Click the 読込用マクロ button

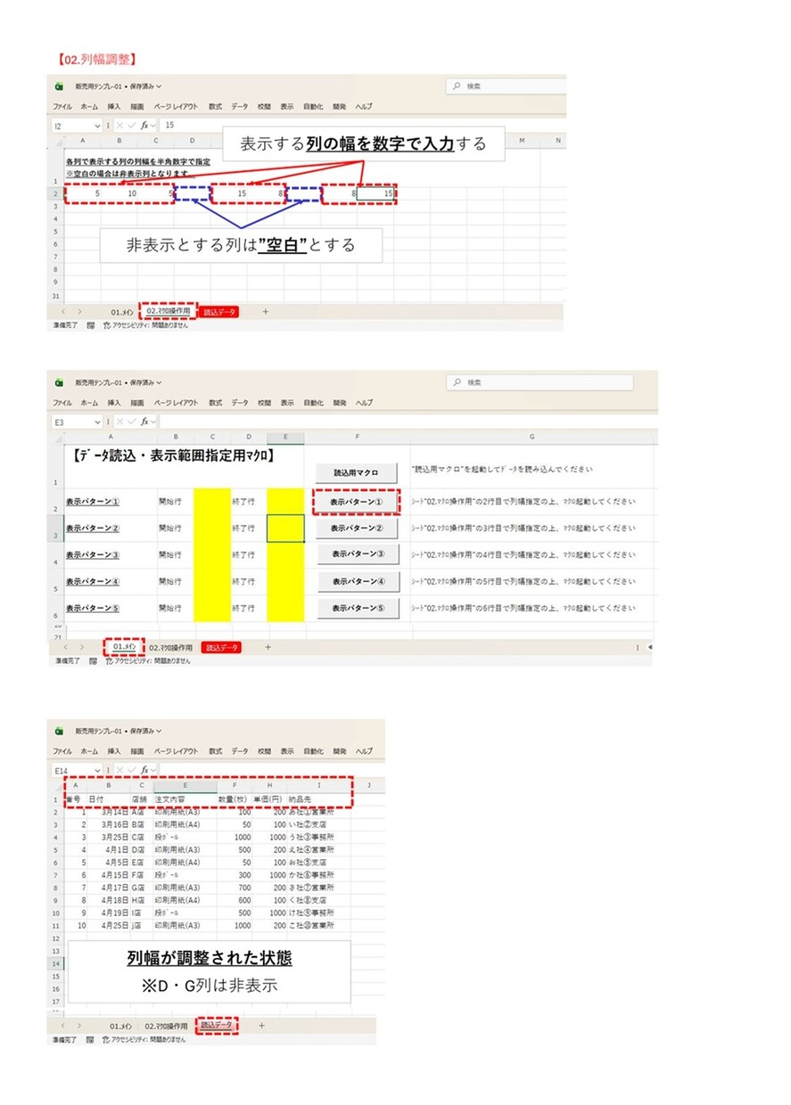point(357,473)
